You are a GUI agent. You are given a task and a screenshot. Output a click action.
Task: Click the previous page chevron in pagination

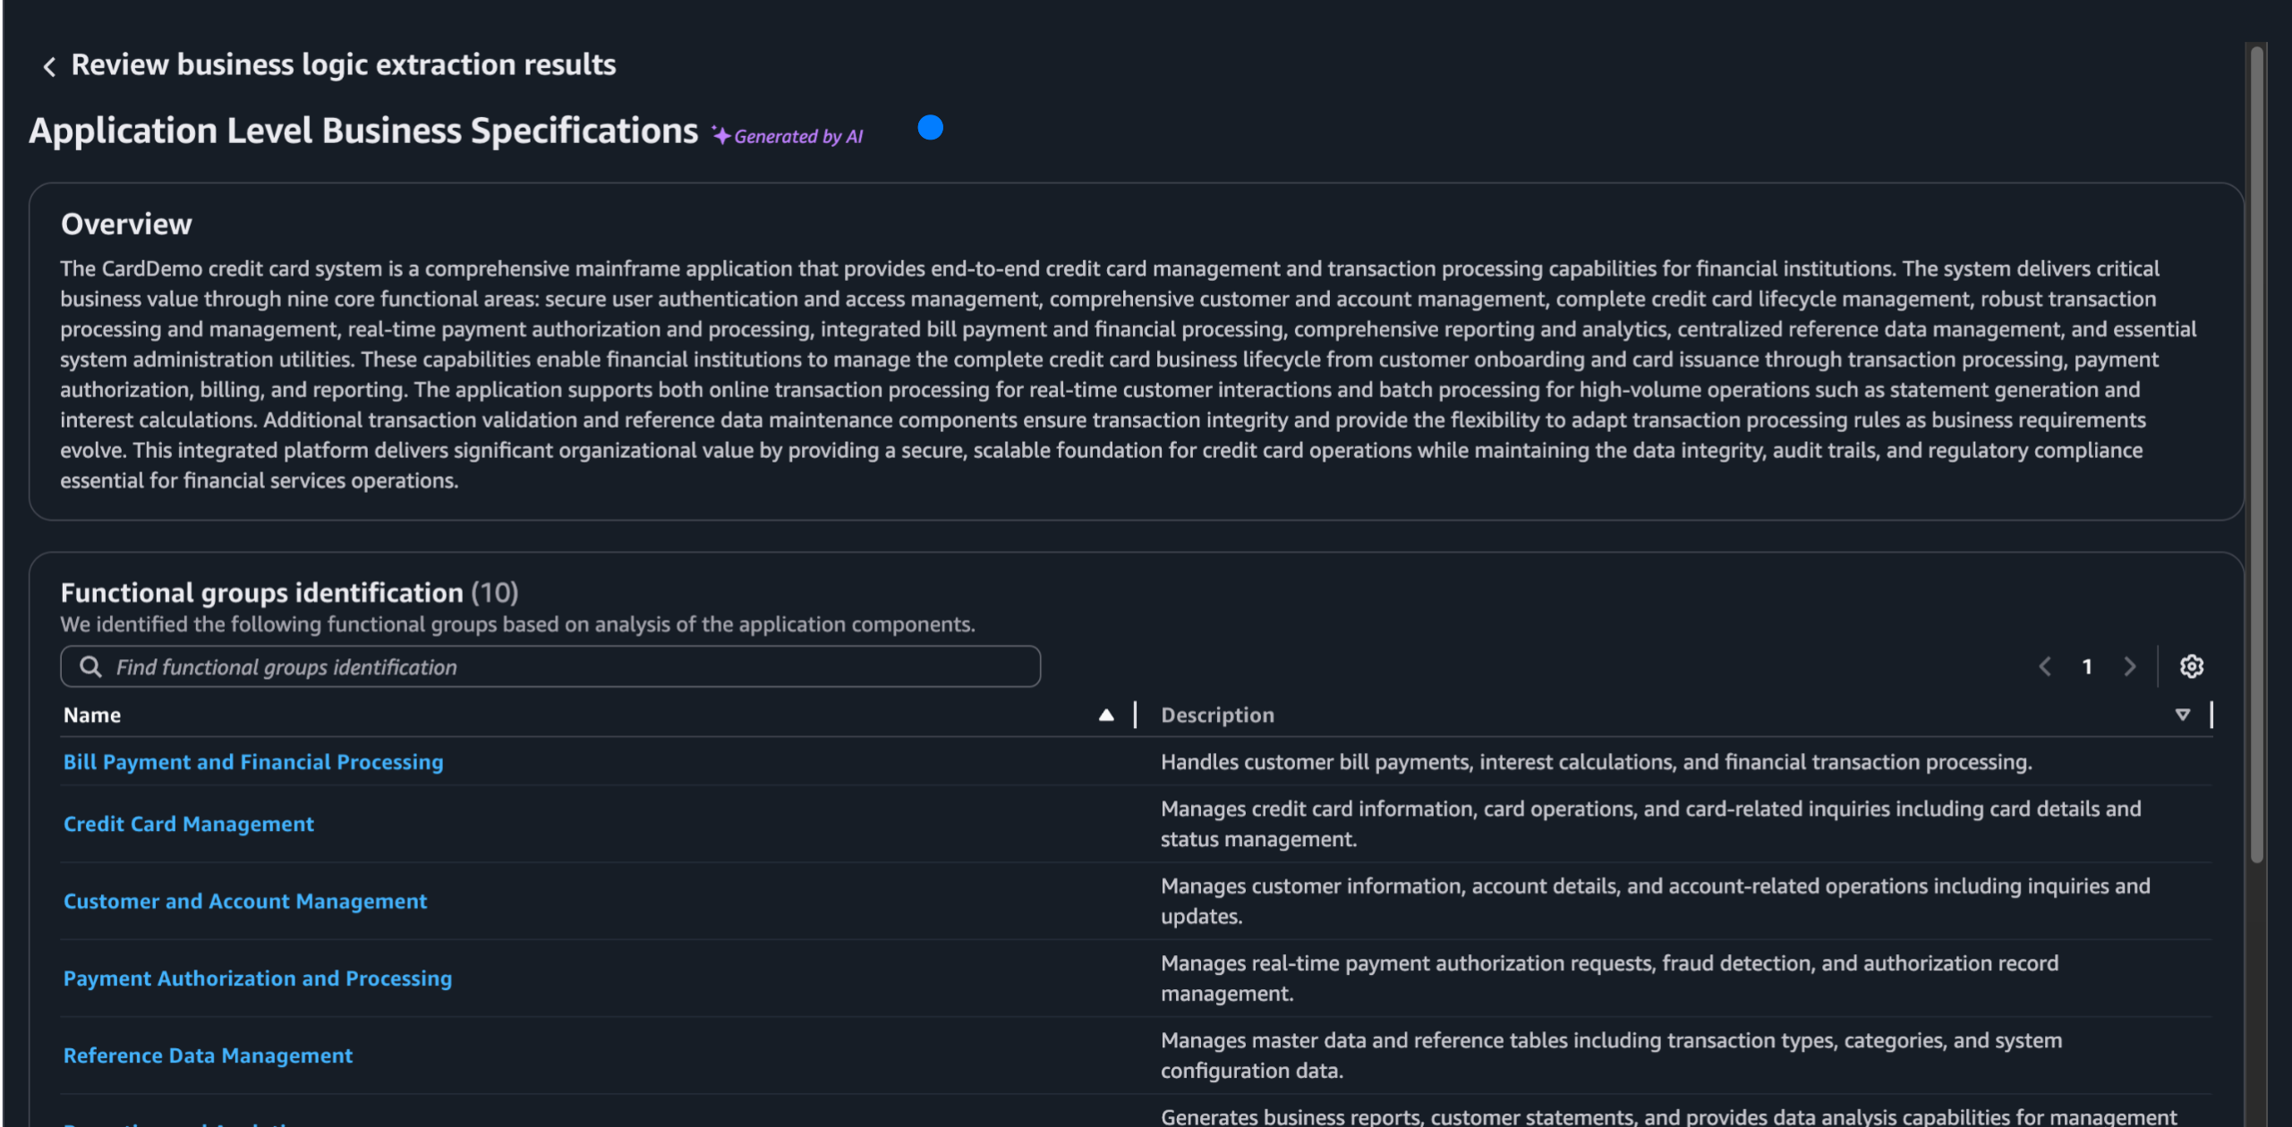coord(2045,666)
